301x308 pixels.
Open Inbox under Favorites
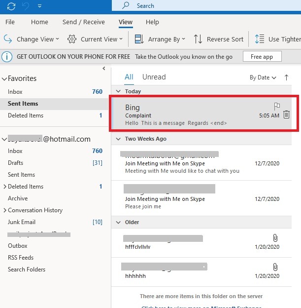[54, 92]
